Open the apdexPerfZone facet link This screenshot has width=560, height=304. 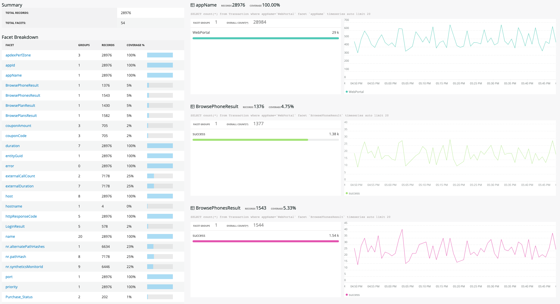18,55
